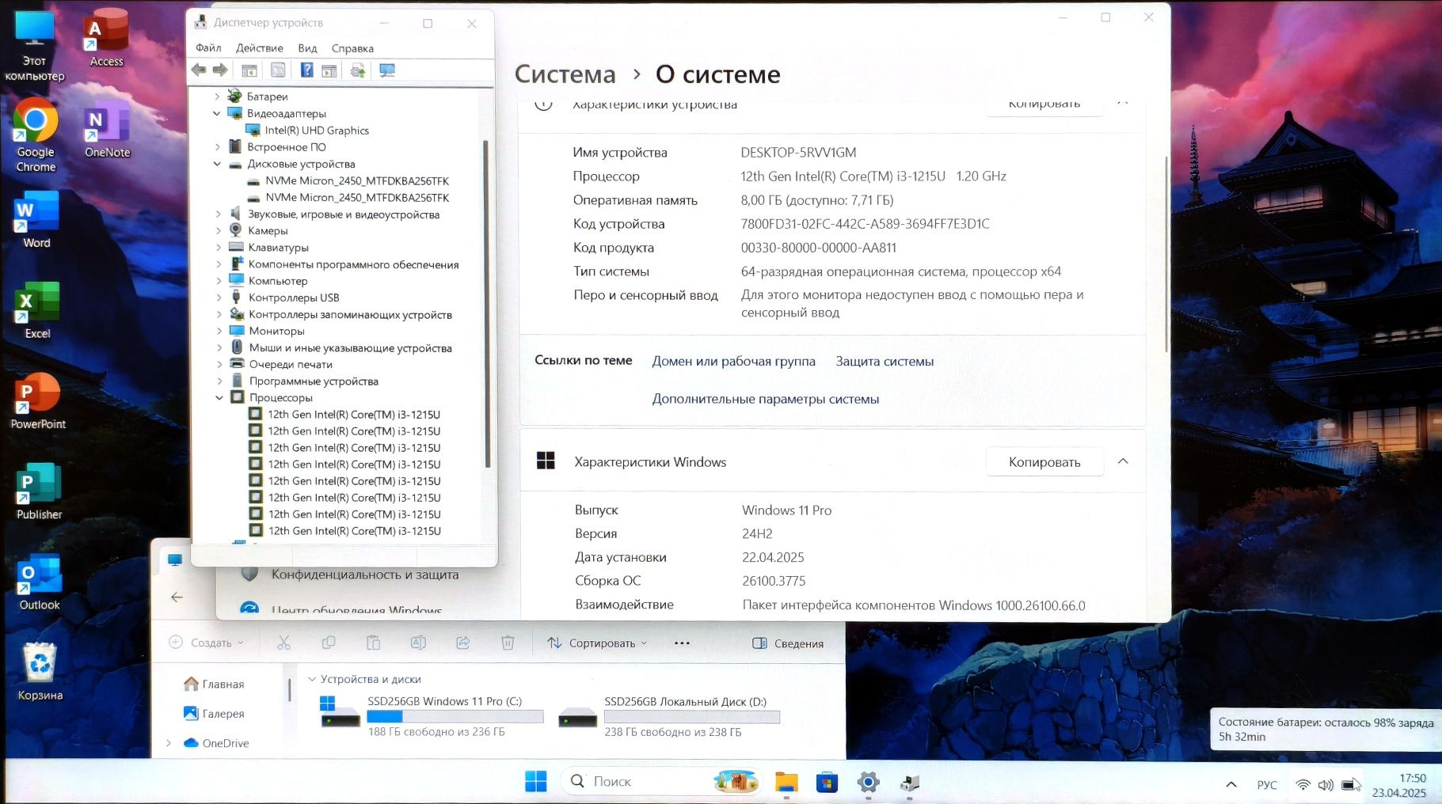The image size is (1442, 804).
Task: Click the D: drive usage bar
Action: point(691,716)
